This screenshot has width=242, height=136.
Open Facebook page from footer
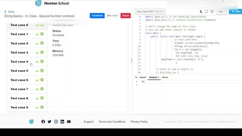click(x=43, y=122)
